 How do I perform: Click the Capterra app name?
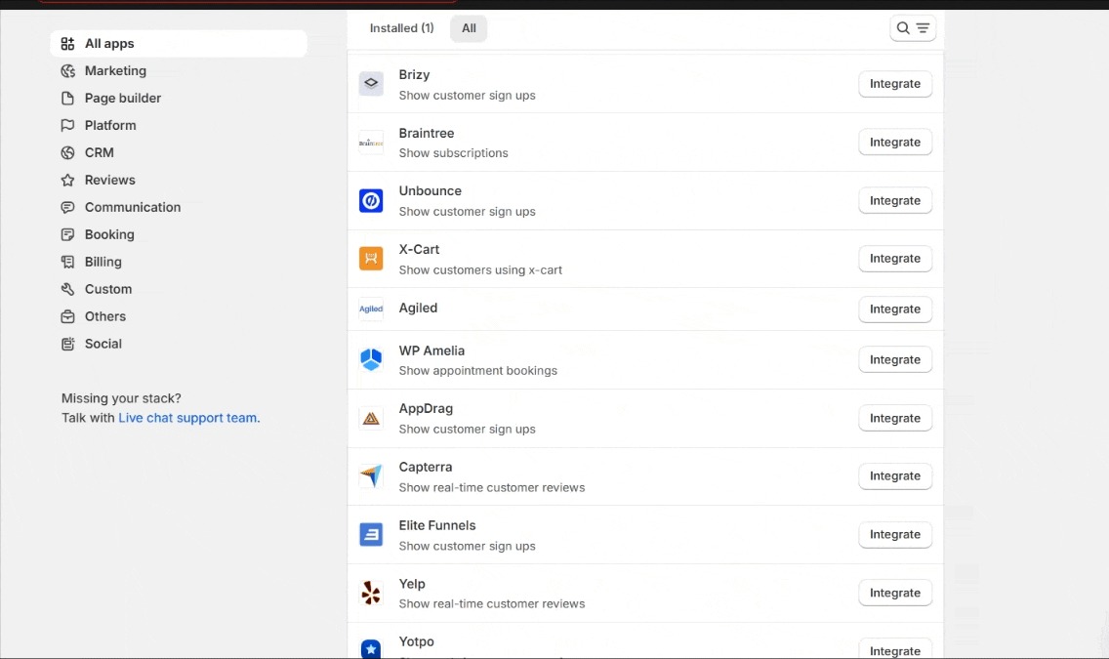coord(425,468)
